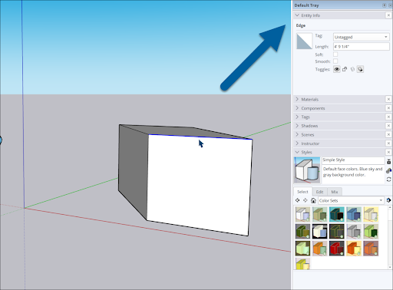Viewport: 393px width, 290px height.
Task: Click the In Model home icon
Action: [x=313, y=200]
